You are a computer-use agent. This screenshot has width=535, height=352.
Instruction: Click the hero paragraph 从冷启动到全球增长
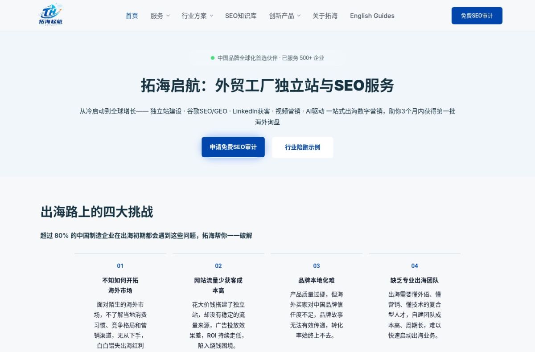(267, 117)
